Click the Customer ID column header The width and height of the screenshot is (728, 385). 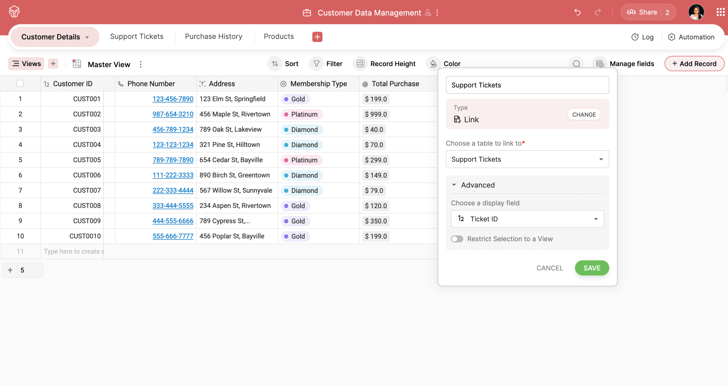(72, 84)
